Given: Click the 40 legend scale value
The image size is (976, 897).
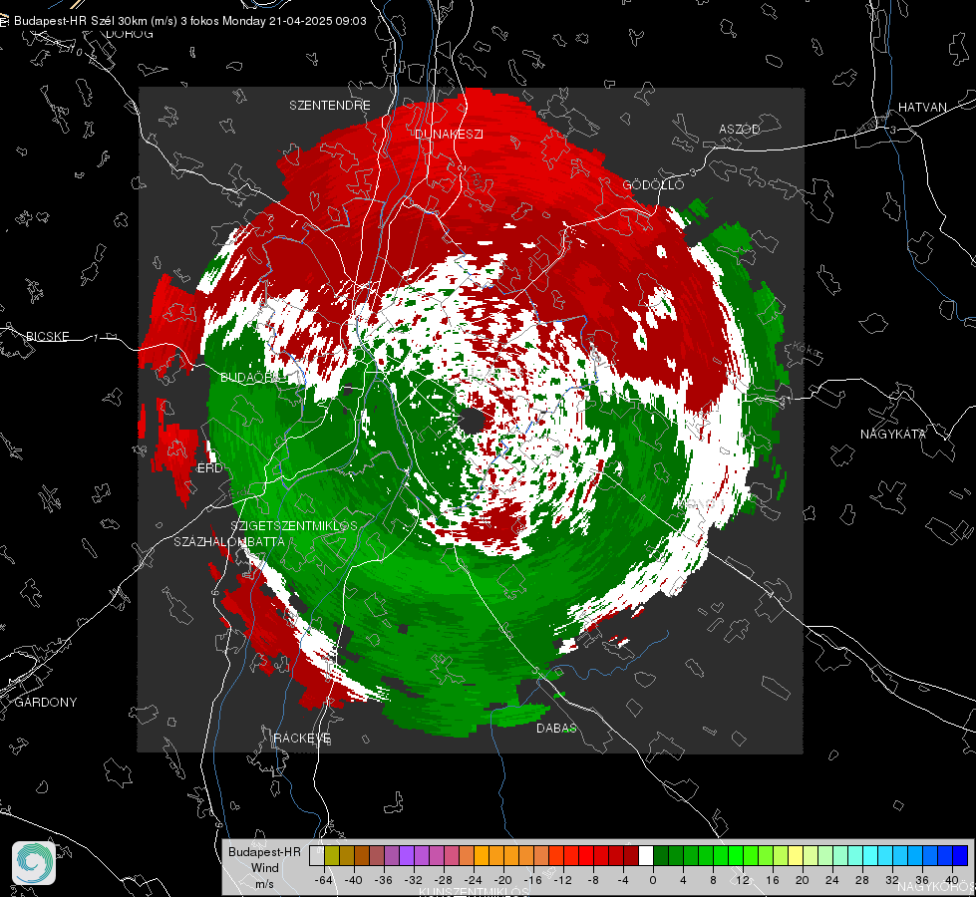Looking at the screenshot, I should pyautogui.click(x=952, y=880).
